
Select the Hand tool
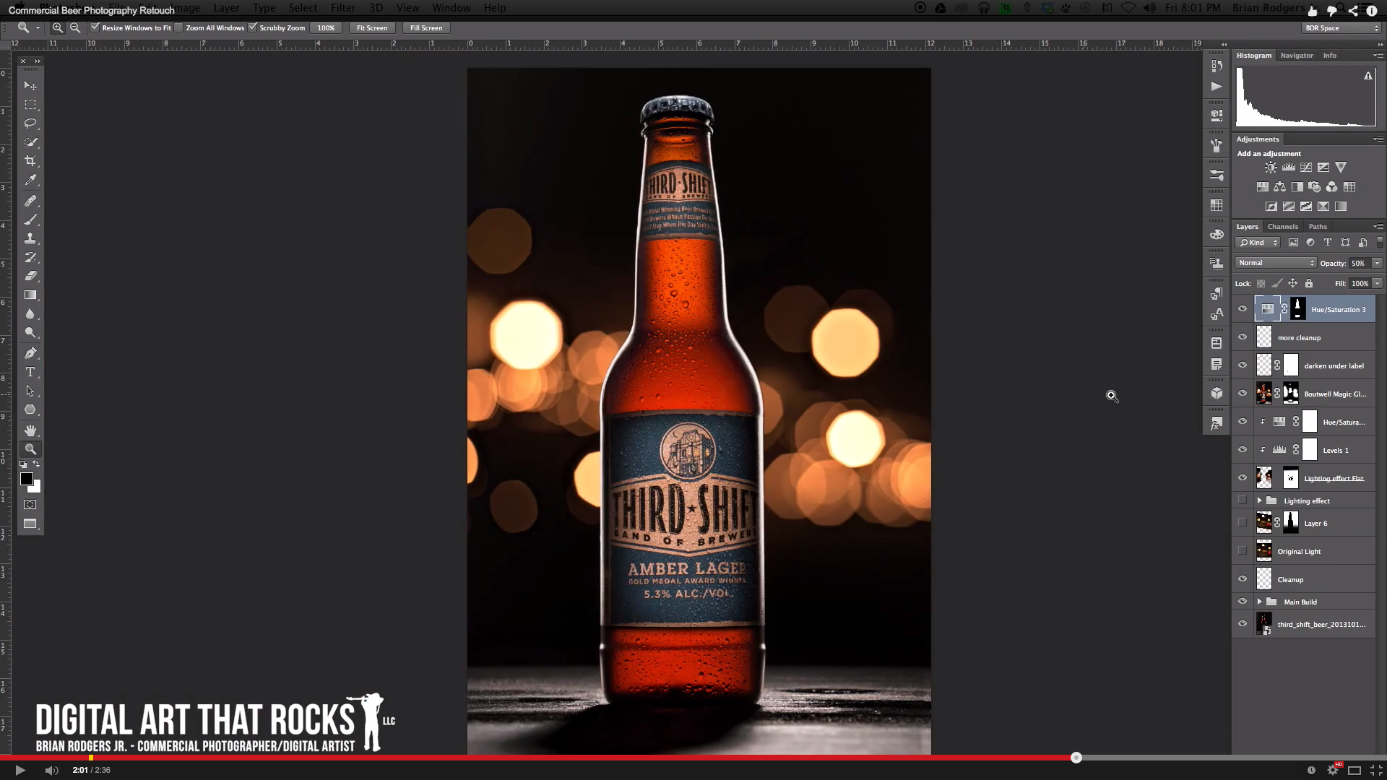(30, 430)
